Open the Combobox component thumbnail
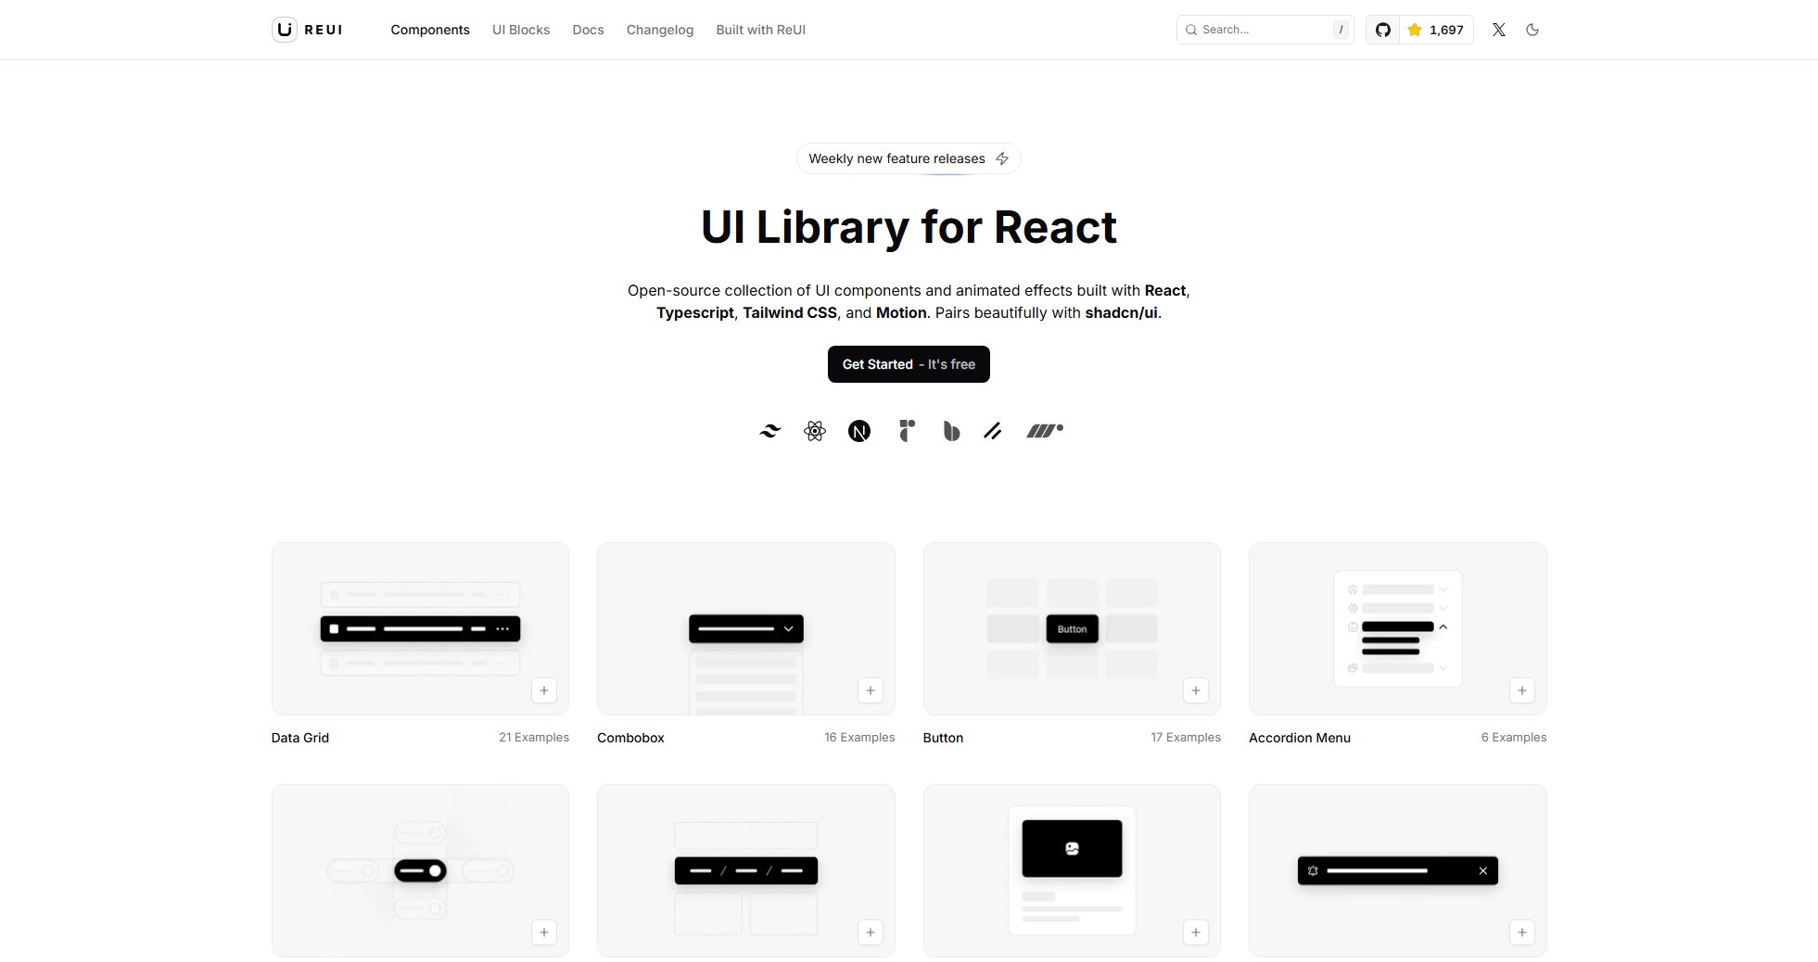Screen dimensions: 1818x962 pos(745,627)
